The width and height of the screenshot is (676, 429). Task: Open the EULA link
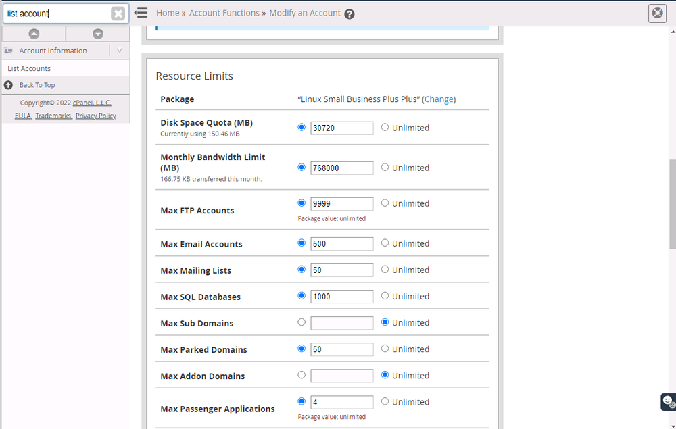(22, 116)
